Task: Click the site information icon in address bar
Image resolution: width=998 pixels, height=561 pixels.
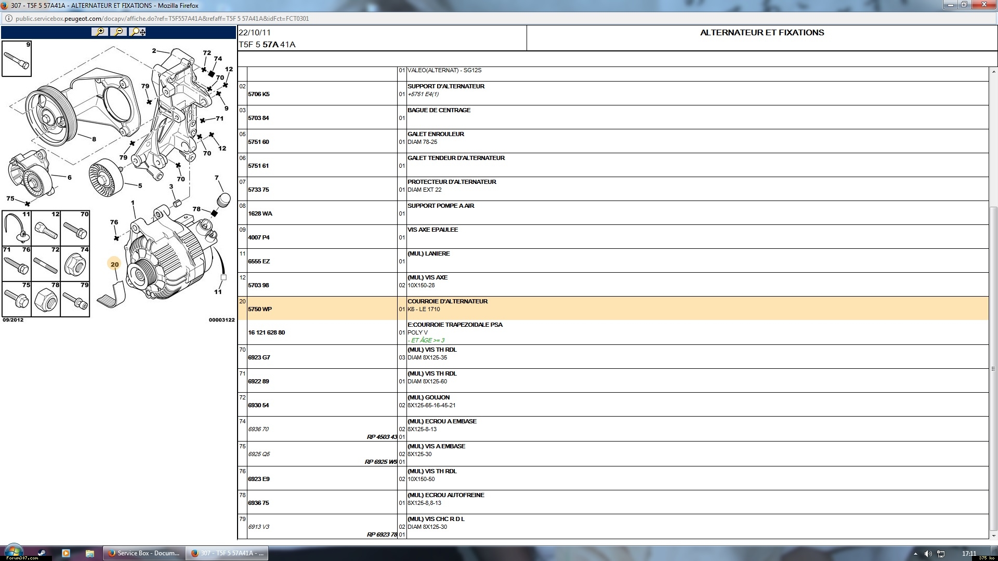Action: [9, 19]
